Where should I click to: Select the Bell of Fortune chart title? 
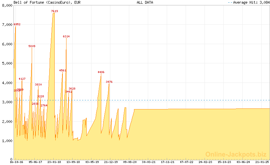[x=43, y=2]
